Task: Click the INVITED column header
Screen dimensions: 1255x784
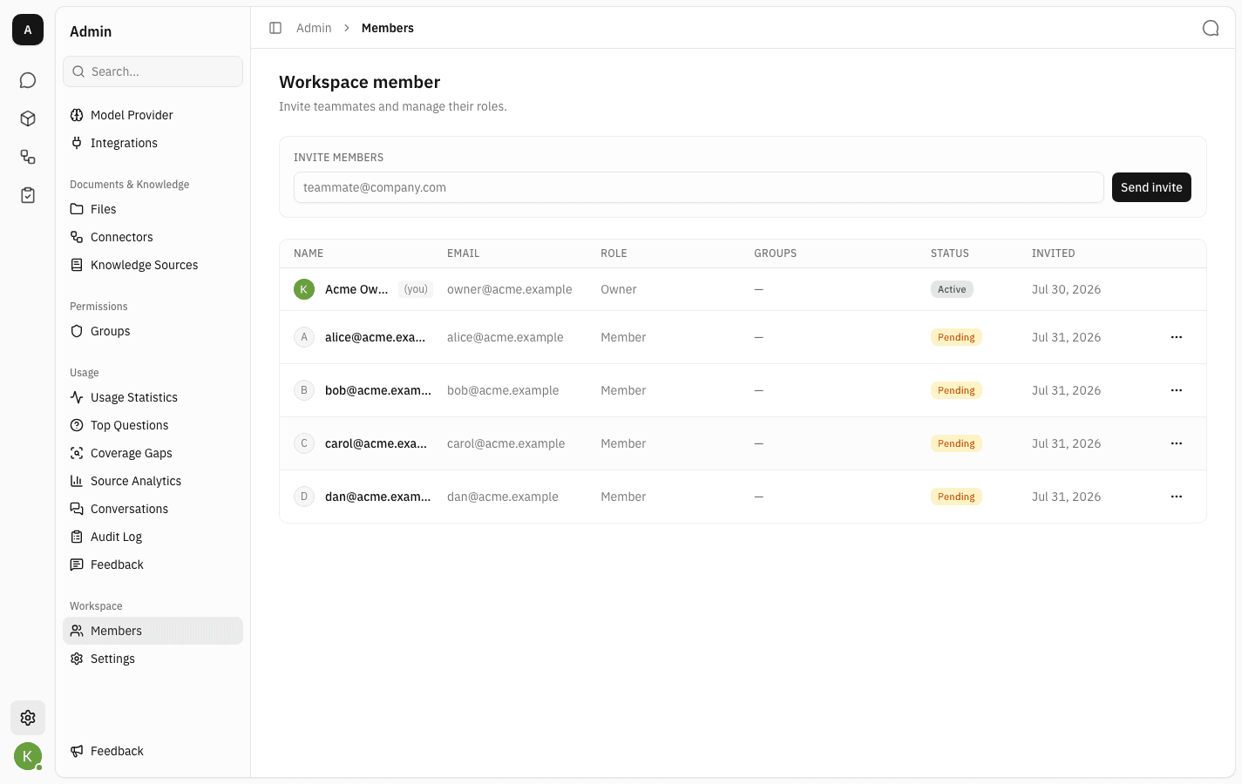Action: tap(1054, 253)
